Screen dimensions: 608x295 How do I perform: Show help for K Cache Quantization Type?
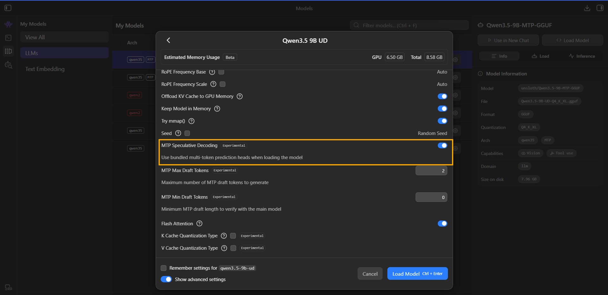[224, 236]
